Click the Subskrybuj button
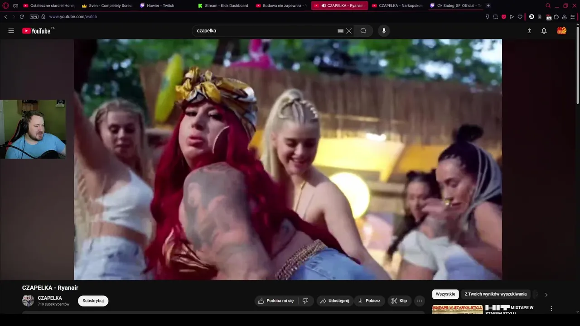 93,301
